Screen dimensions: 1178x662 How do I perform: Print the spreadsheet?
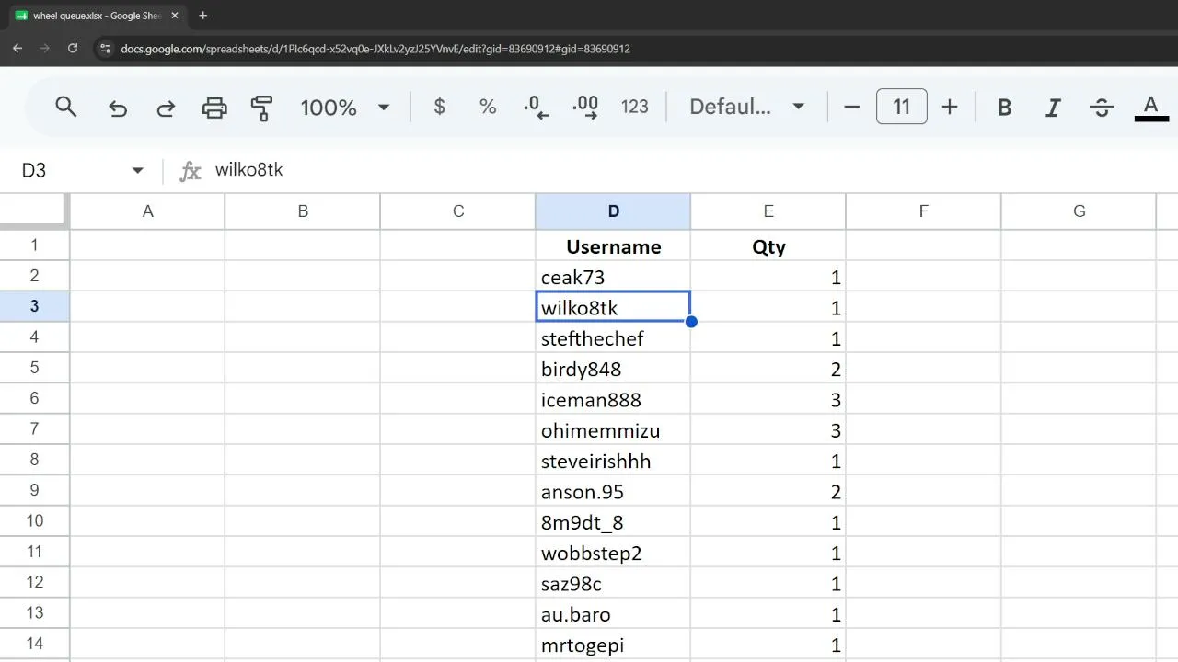click(214, 108)
